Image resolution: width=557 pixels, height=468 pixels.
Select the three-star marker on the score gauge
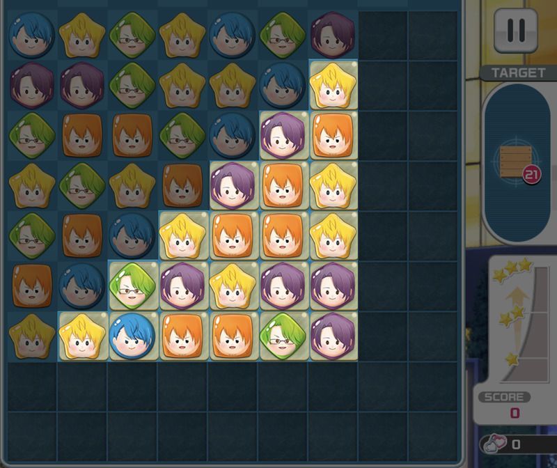(512, 270)
